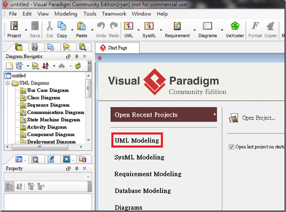The image size is (286, 212).
Task: Click the sort A-Z icon in Diagram Navigator
Action: tap(45, 66)
